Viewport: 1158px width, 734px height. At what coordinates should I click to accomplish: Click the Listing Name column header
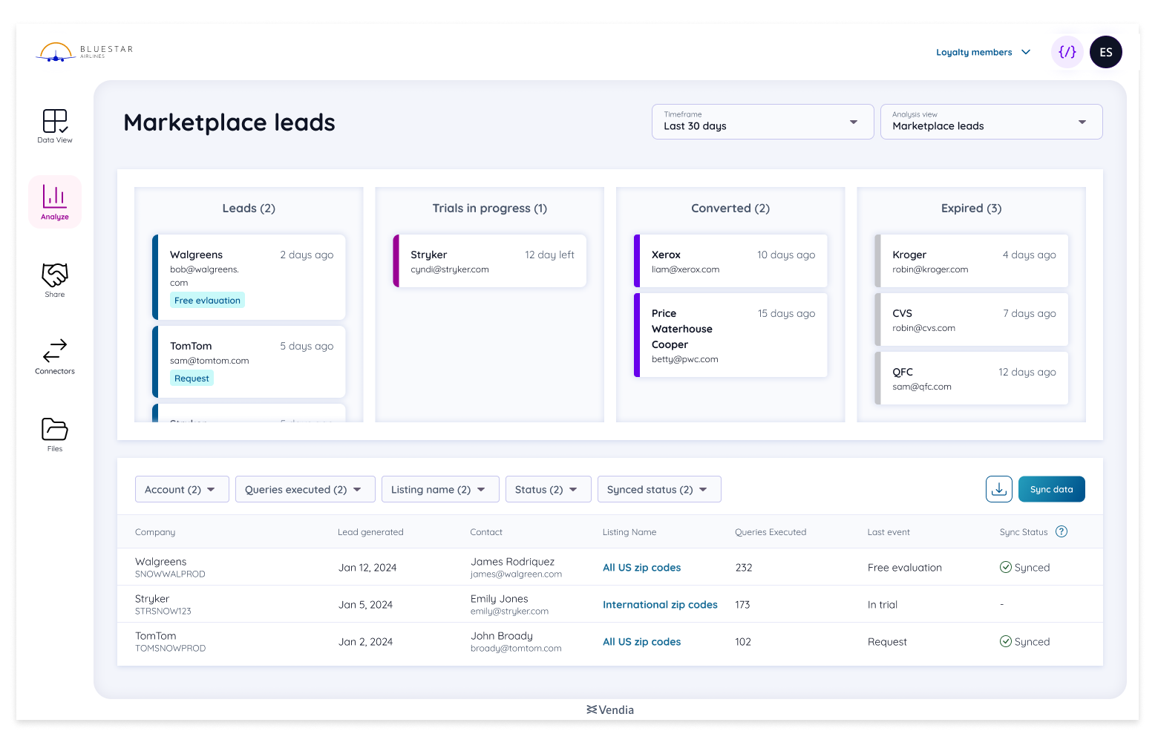pyautogui.click(x=629, y=532)
